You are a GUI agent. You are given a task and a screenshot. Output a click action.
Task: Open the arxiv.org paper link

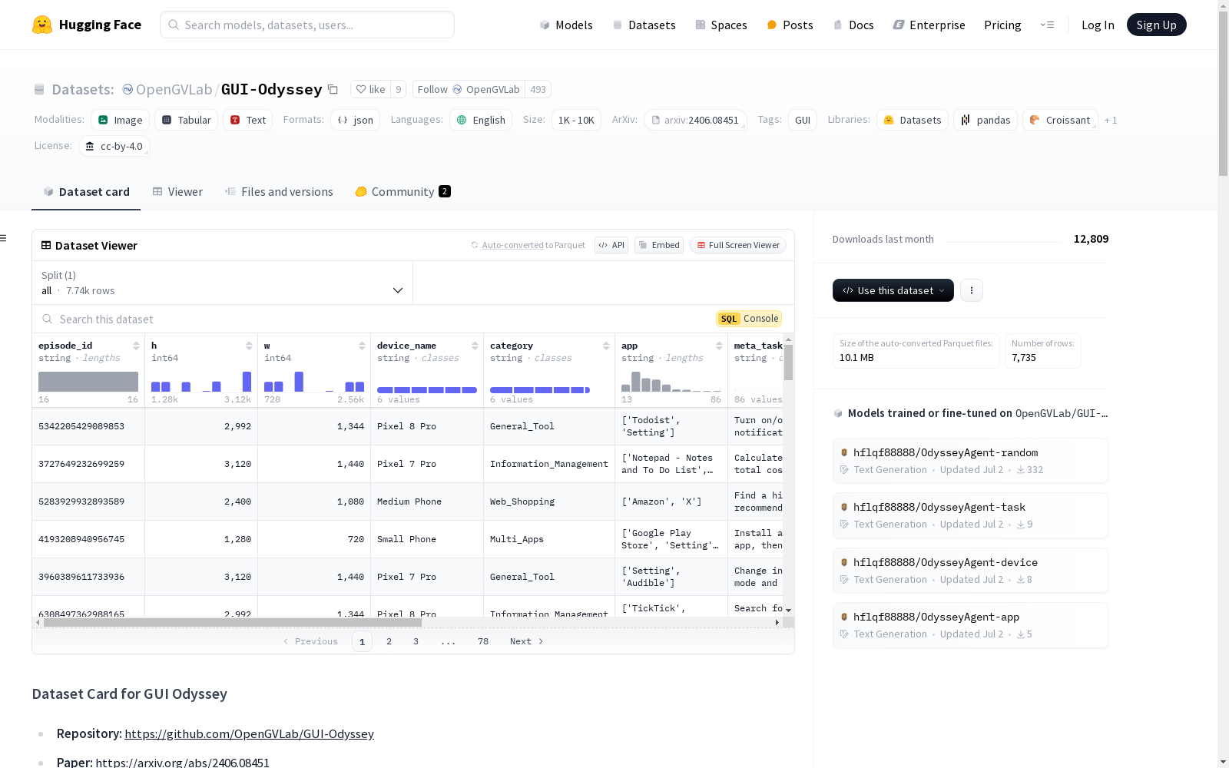click(x=182, y=763)
